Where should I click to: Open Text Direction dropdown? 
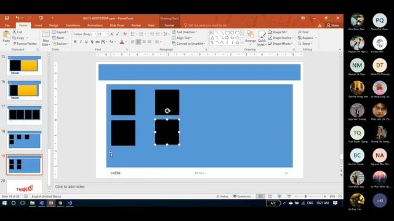[184, 32]
